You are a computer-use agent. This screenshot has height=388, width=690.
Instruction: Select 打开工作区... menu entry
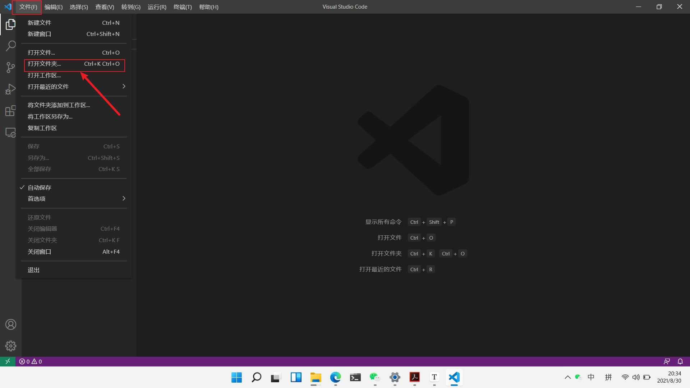coord(74,75)
